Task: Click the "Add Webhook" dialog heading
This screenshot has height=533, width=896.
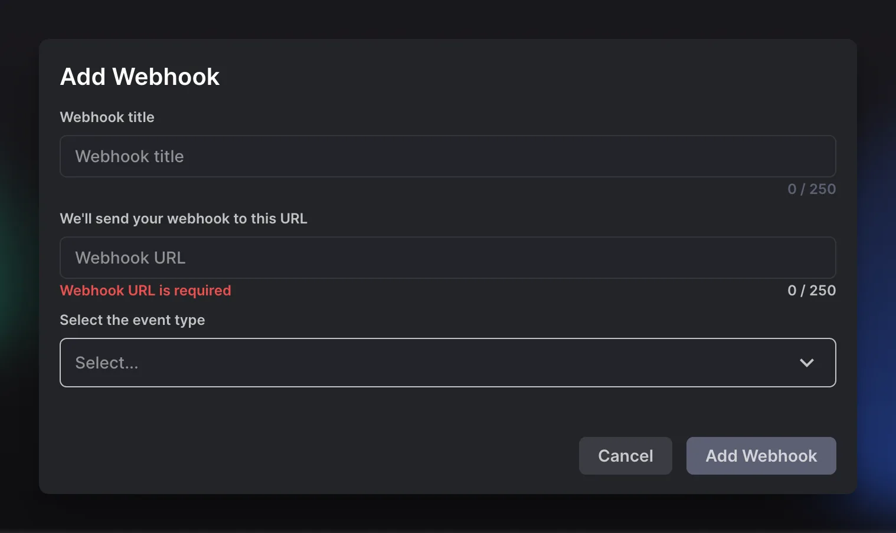Action: [x=139, y=76]
